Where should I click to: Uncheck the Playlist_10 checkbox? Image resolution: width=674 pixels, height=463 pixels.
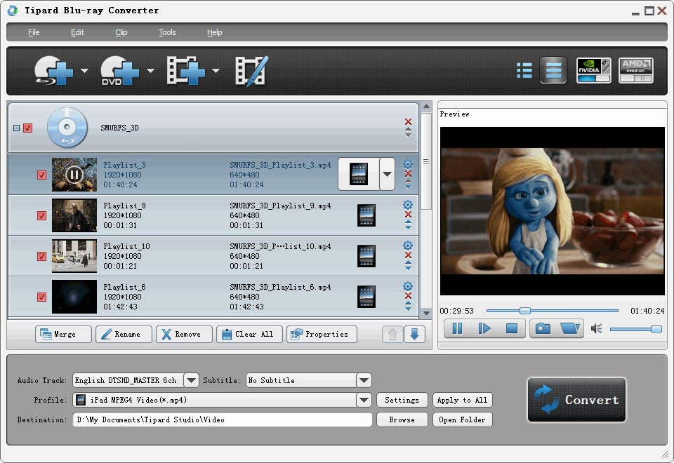coord(41,257)
